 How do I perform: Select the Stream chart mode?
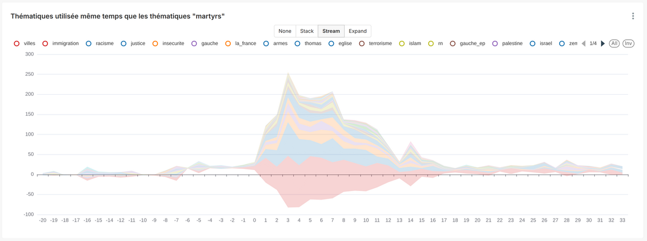pyautogui.click(x=331, y=31)
